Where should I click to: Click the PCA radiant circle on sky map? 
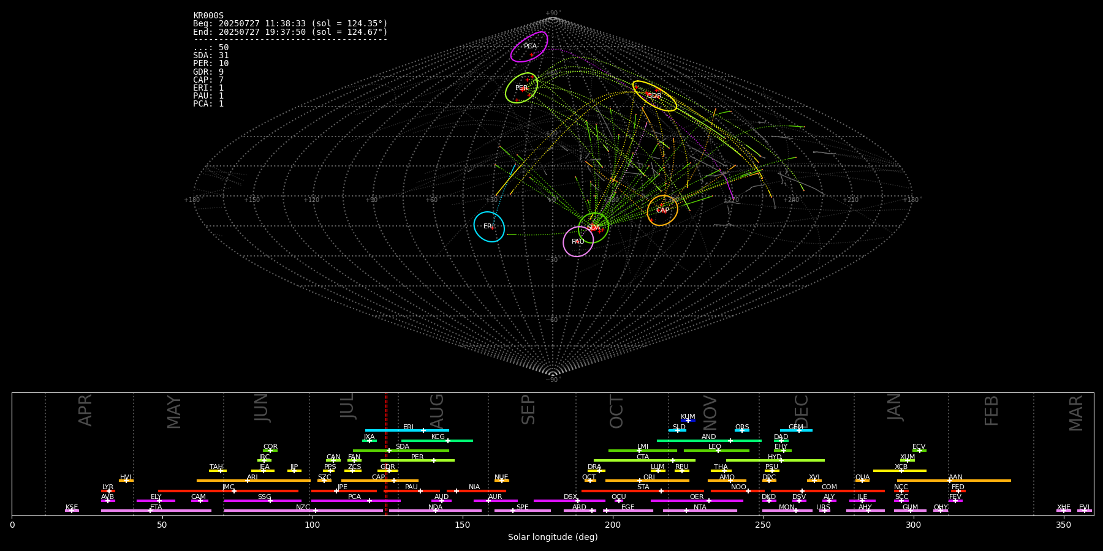coord(529,47)
